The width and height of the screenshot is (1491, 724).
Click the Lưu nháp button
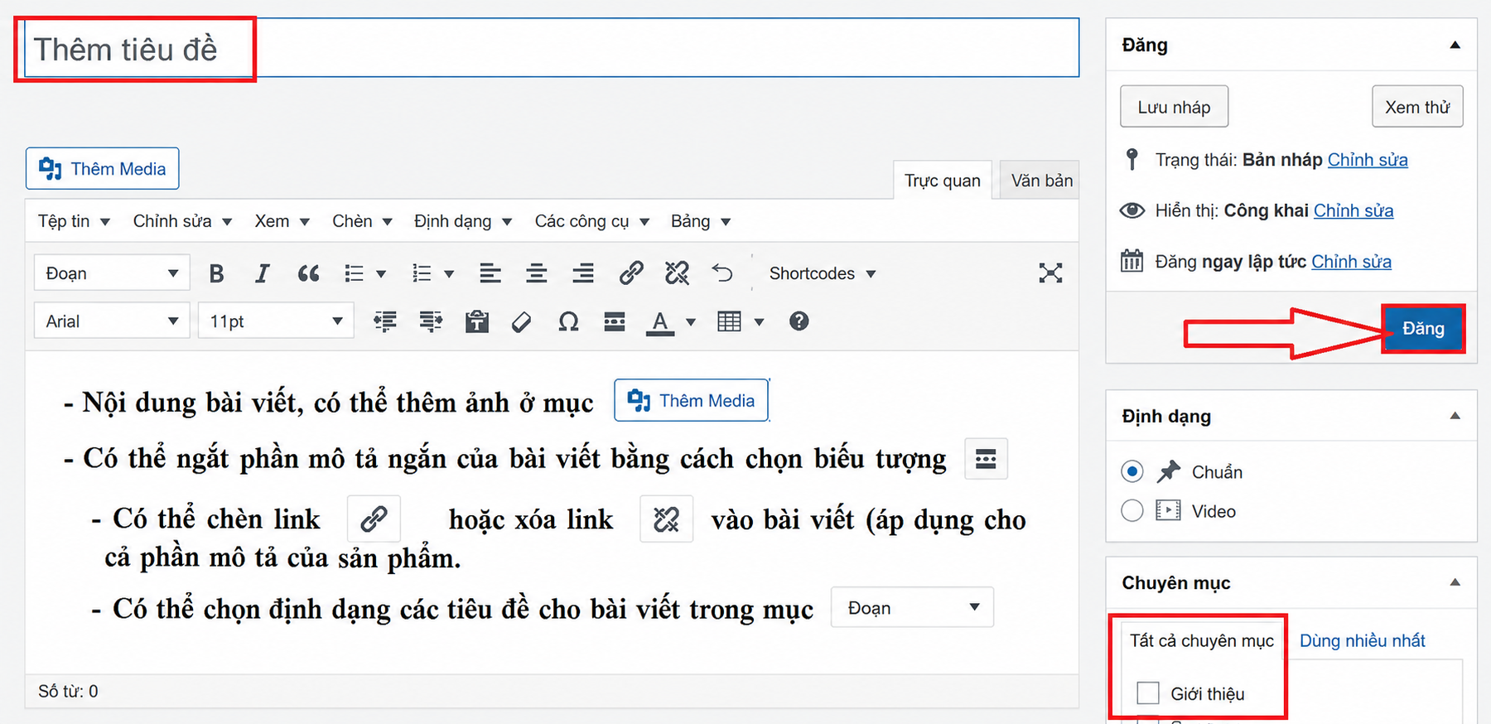point(1174,107)
